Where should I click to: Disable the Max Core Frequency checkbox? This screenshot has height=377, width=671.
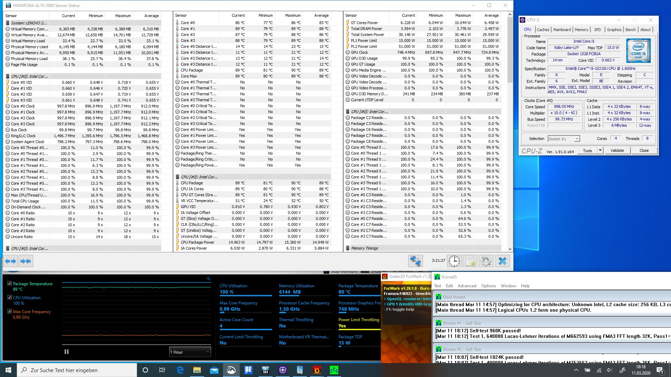[10, 311]
